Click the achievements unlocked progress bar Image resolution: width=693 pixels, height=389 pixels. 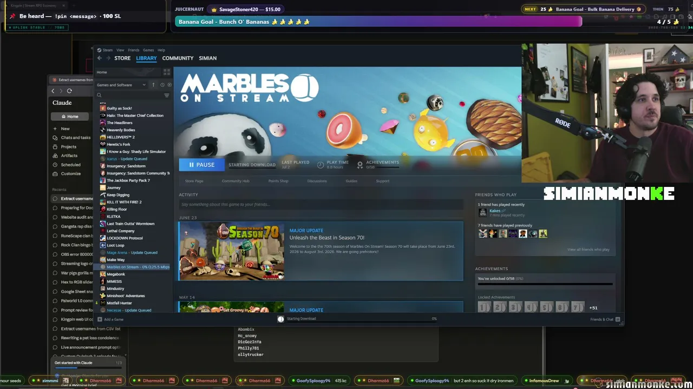tap(545, 284)
